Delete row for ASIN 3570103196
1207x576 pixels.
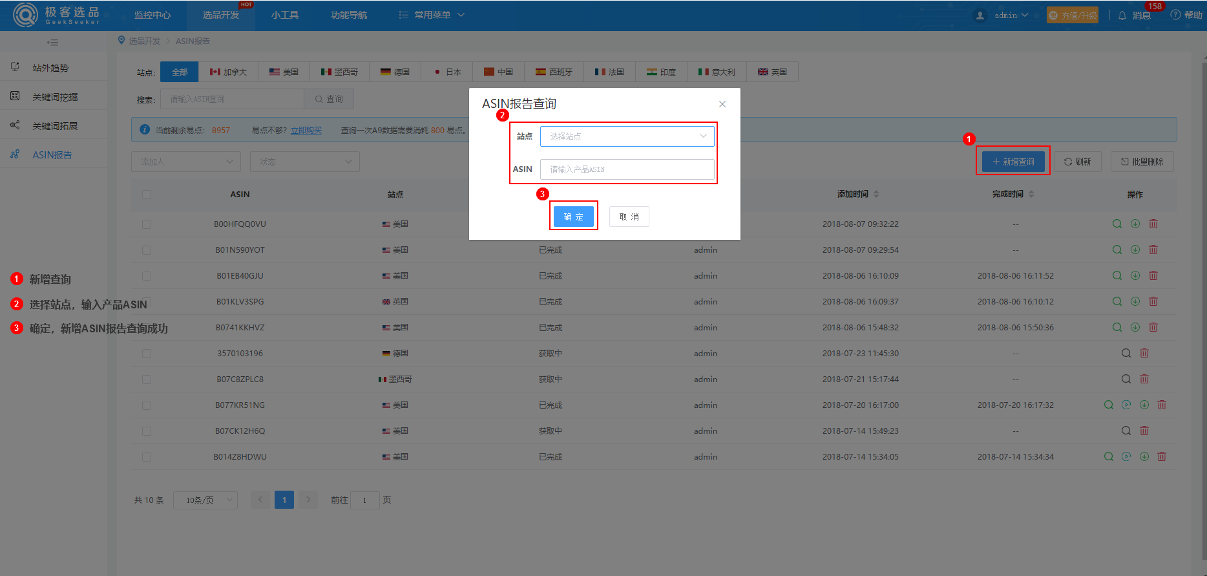(x=1144, y=353)
